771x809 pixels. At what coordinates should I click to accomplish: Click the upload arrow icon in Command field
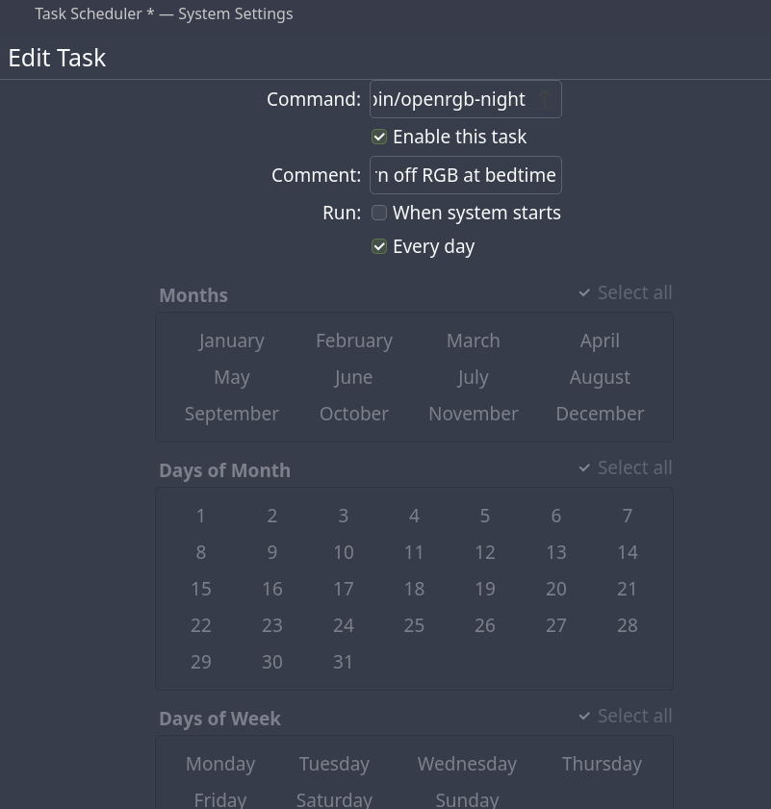point(545,99)
